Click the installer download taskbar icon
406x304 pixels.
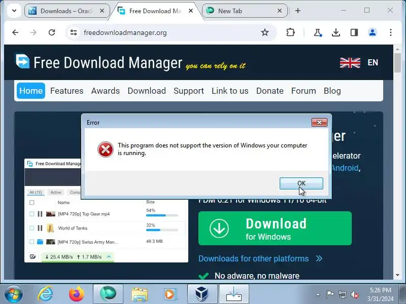[234, 294]
